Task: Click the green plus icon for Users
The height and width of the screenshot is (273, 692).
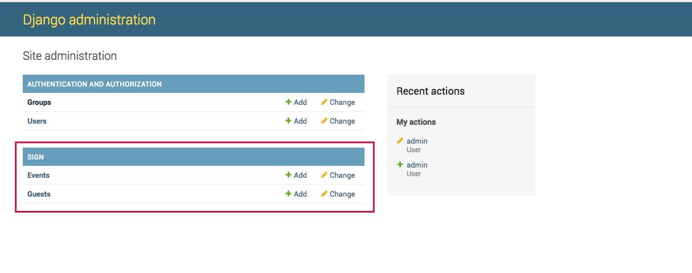Action: coord(288,121)
